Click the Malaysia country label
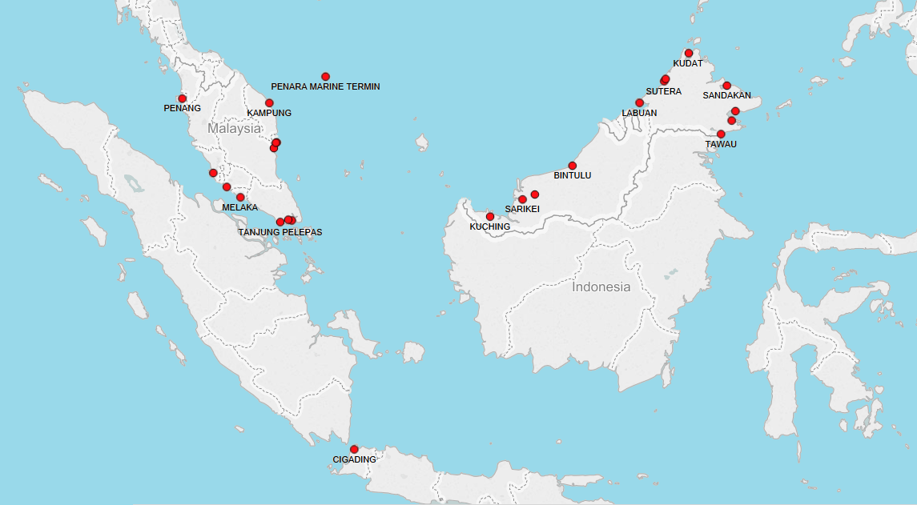The width and height of the screenshot is (917, 505). tap(235, 129)
